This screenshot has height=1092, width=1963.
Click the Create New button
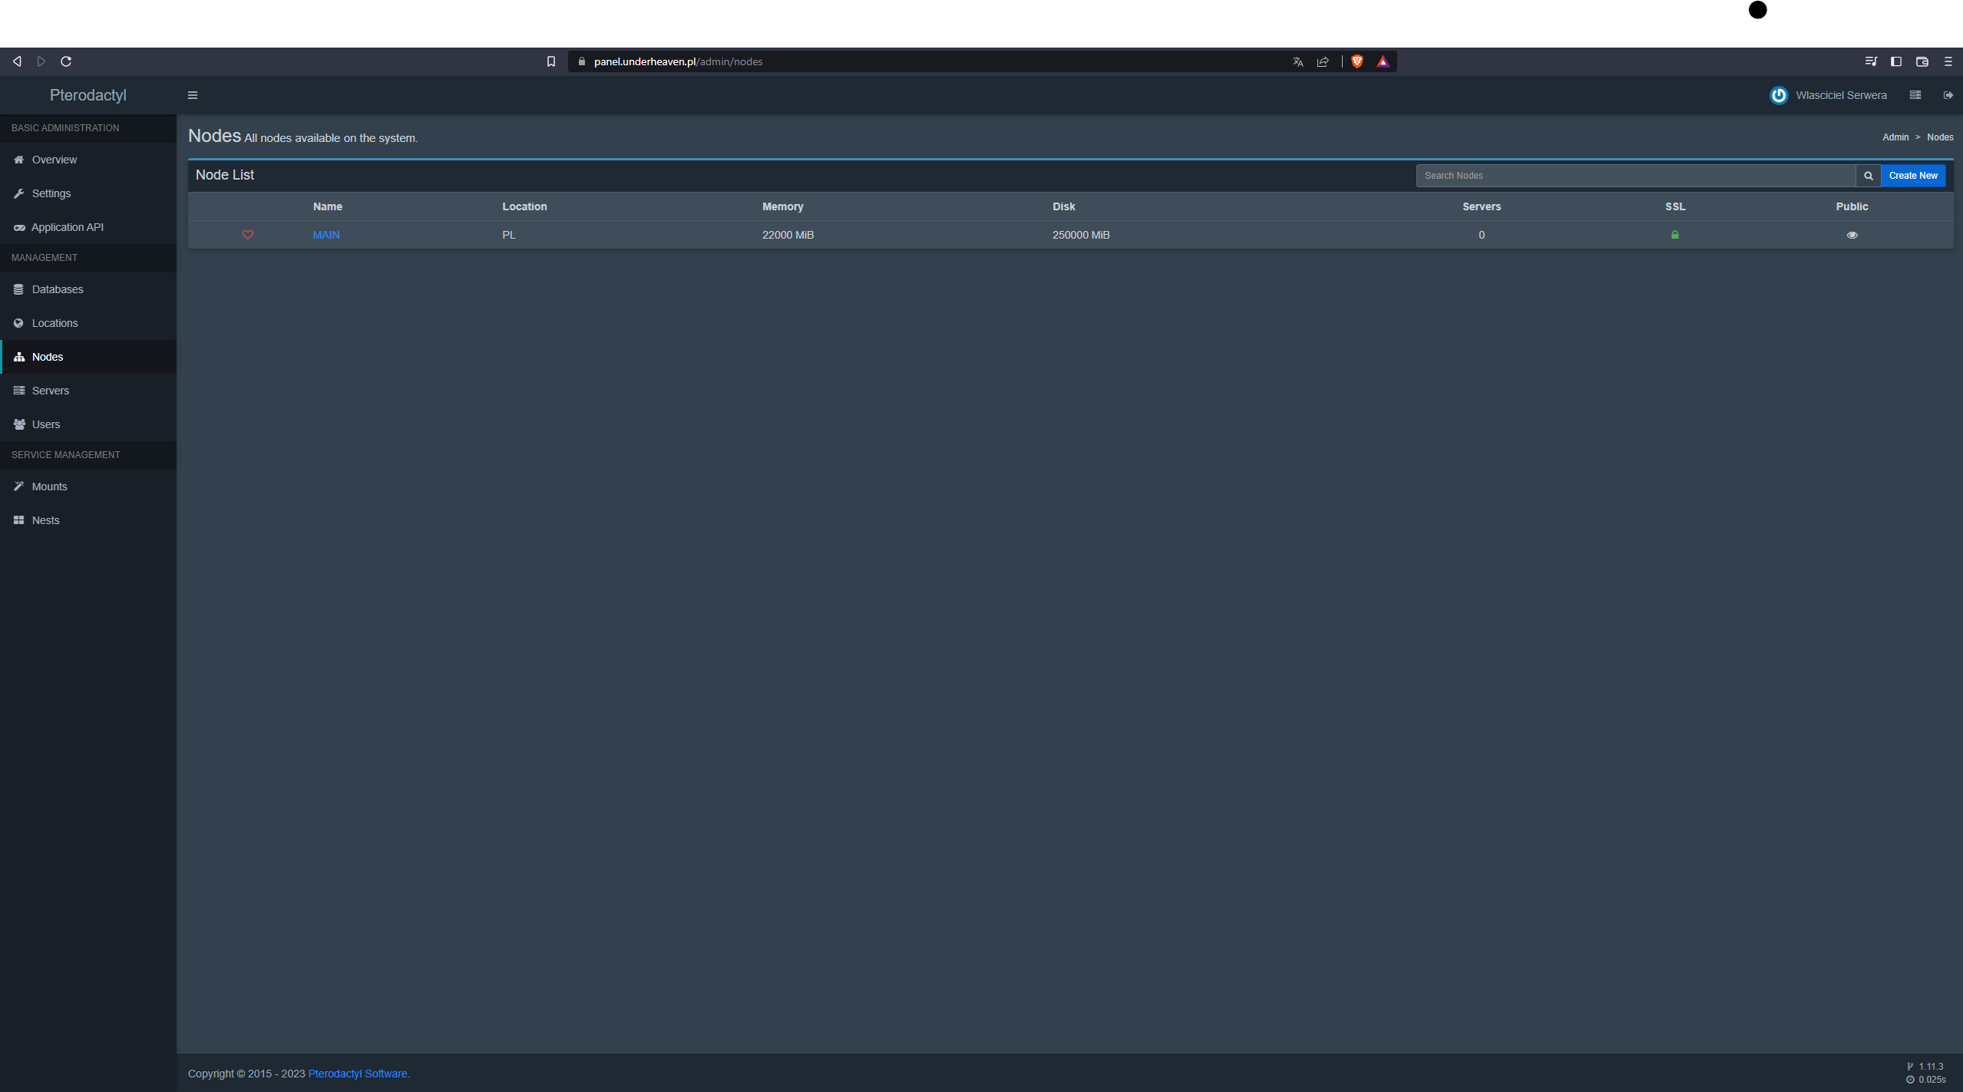pos(1913,176)
